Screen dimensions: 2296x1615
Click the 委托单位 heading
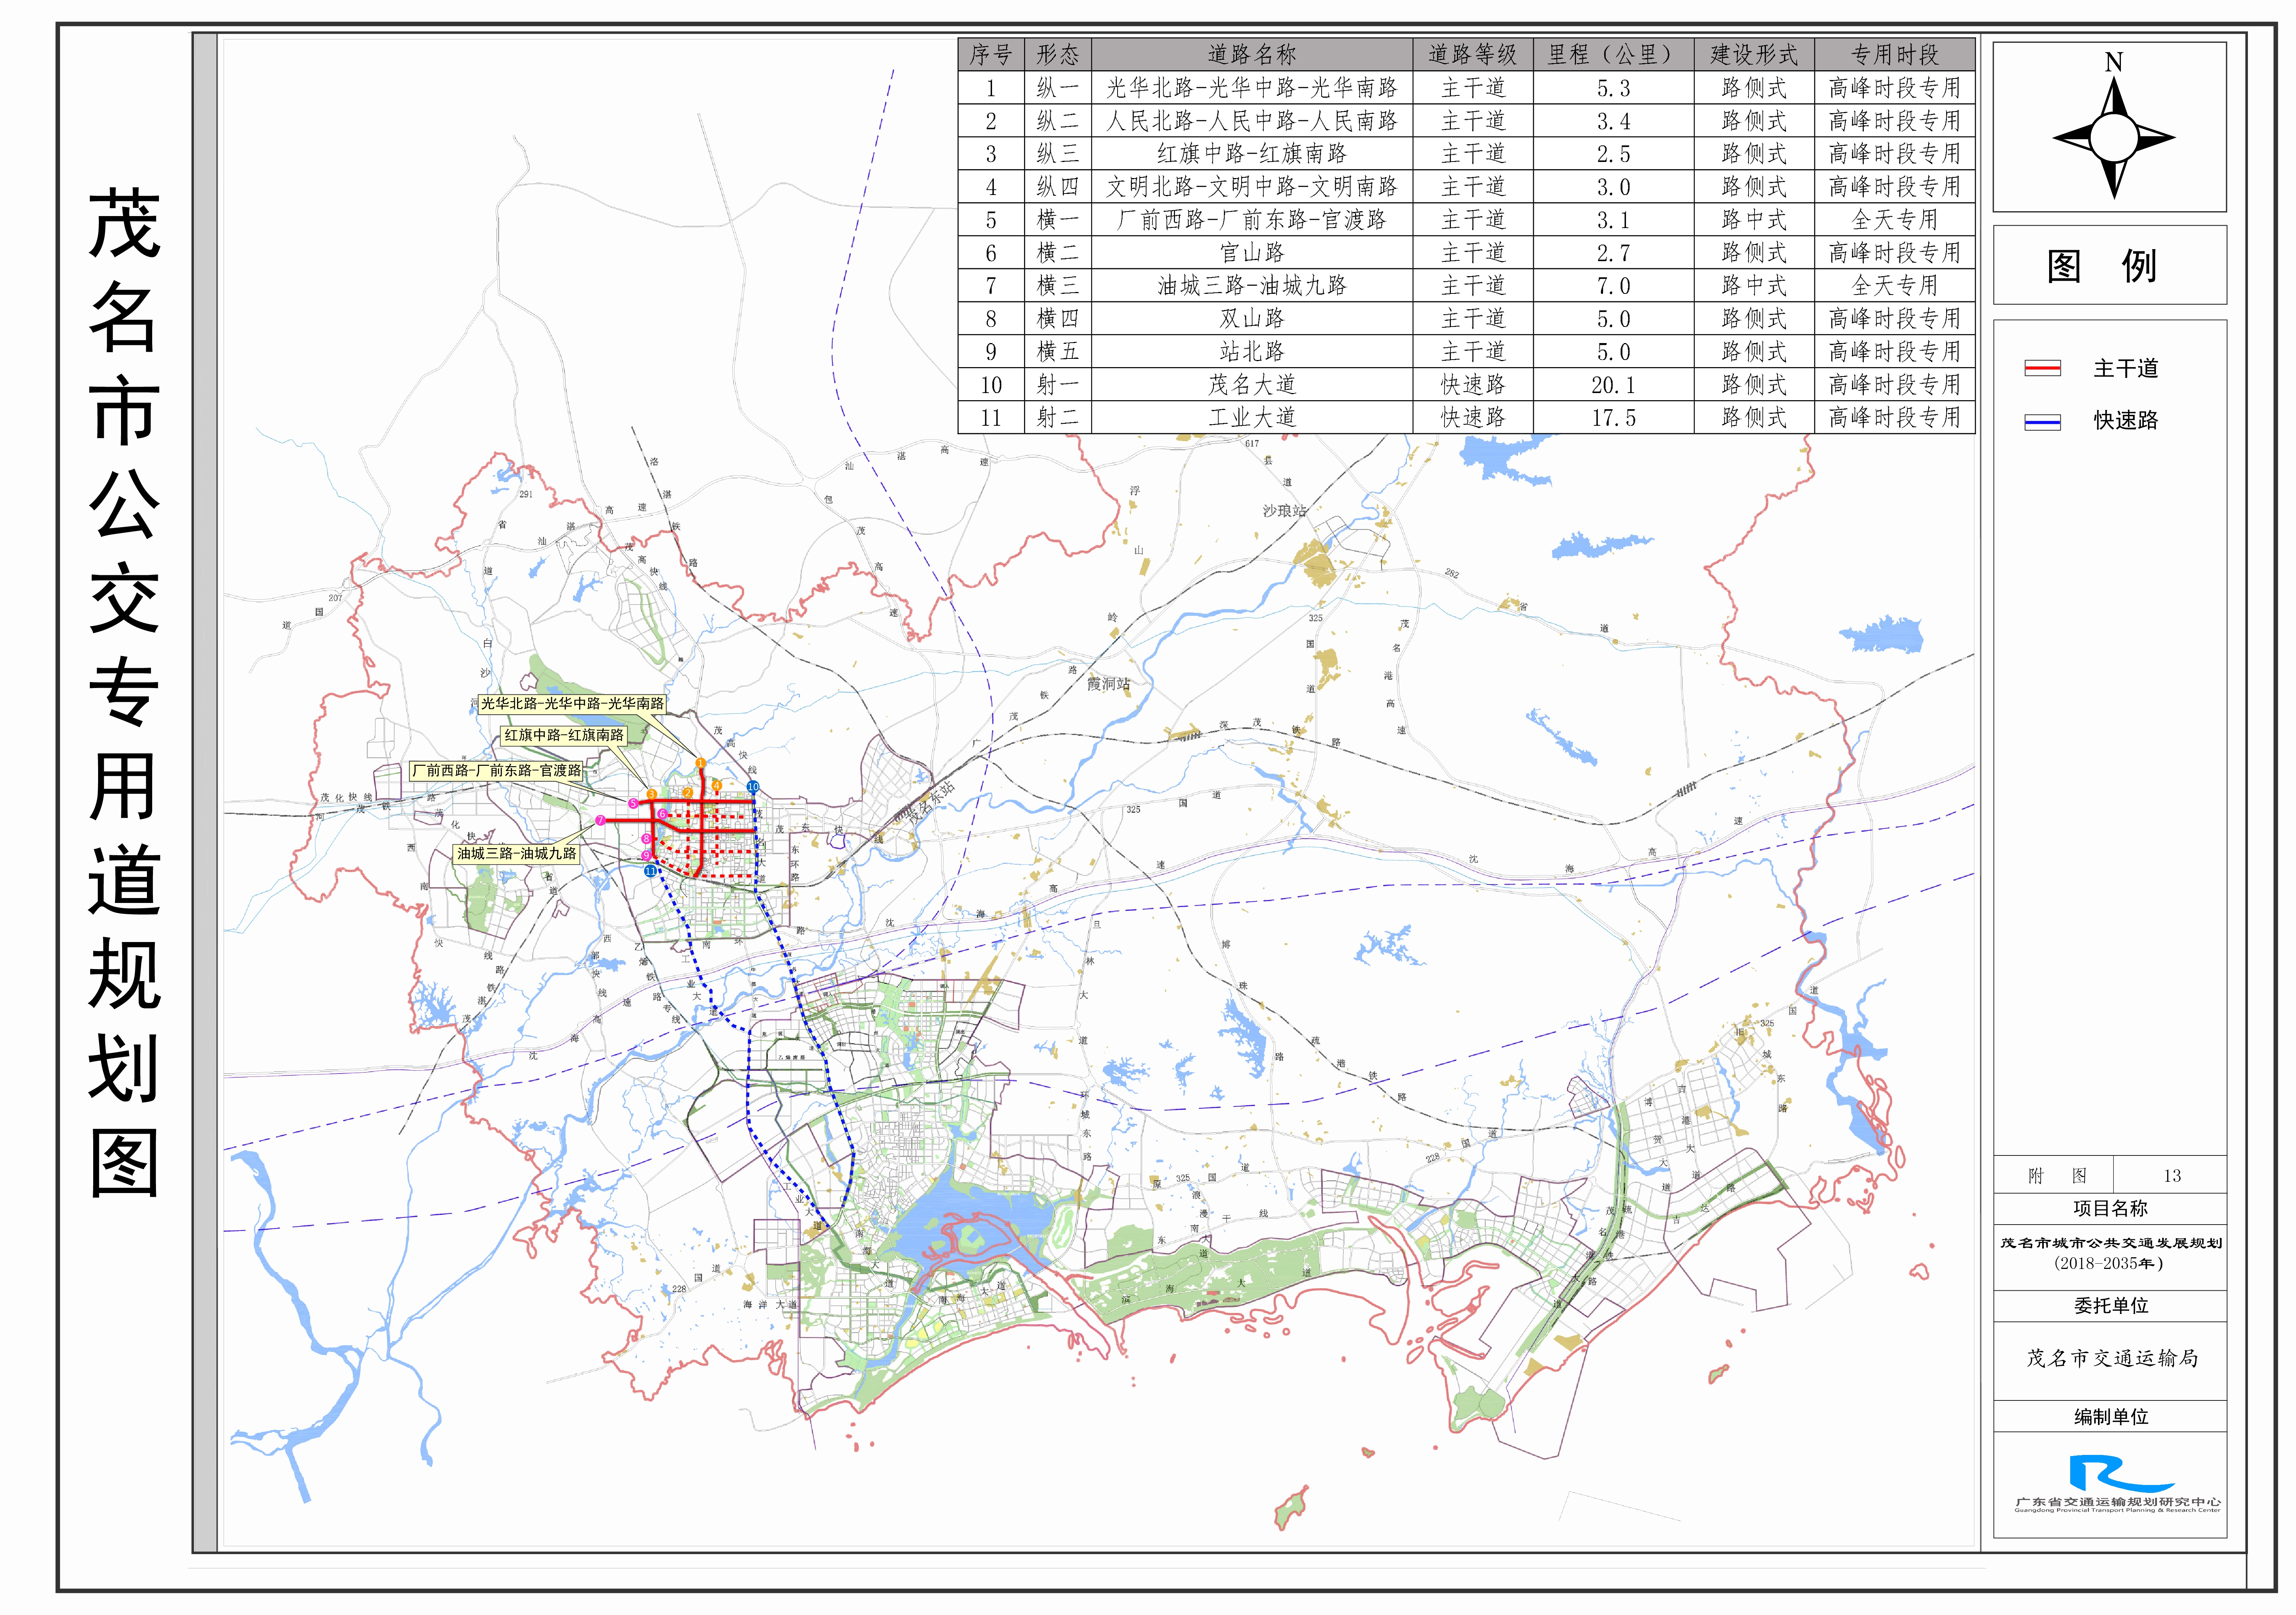point(2110,1306)
